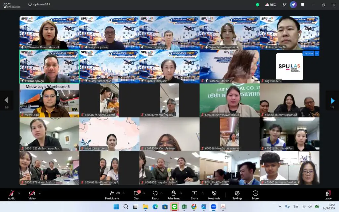Open the Chat panel
The image size is (339, 212).
137,195
